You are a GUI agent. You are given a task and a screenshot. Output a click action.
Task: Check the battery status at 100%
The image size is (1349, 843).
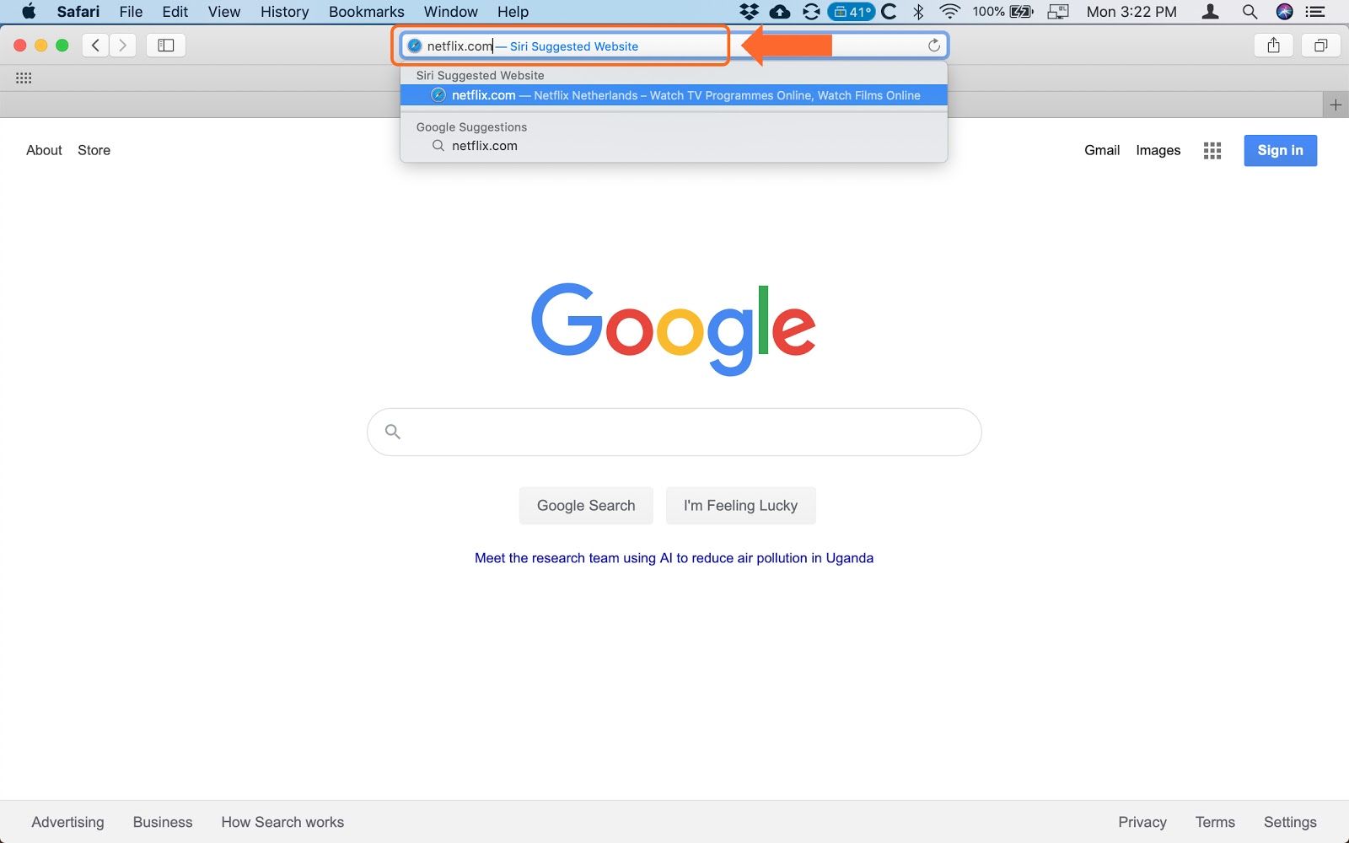coord(1002,12)
